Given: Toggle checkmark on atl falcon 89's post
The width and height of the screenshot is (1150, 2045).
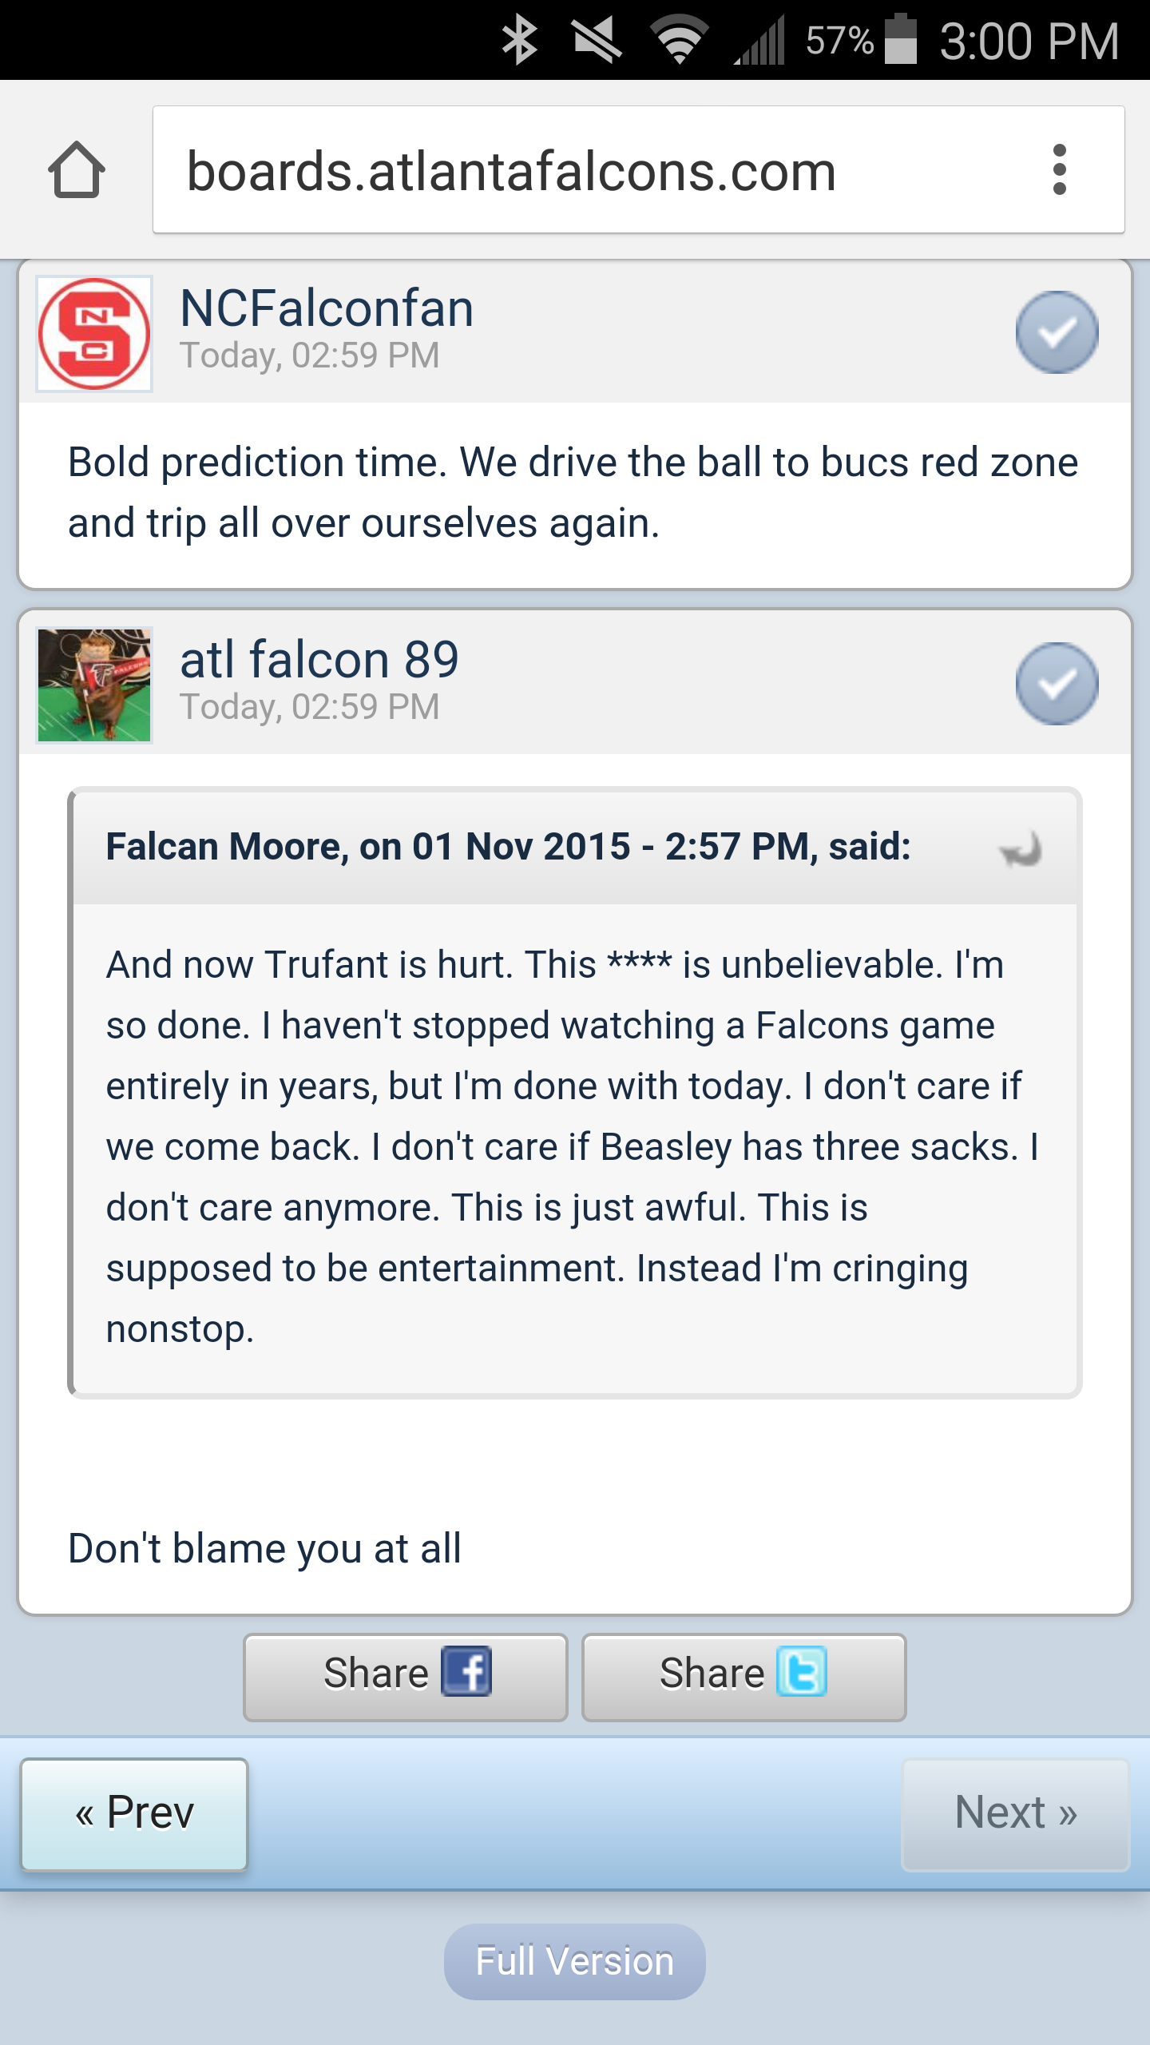Looking at the screenshot, I should click(1057, 683).
